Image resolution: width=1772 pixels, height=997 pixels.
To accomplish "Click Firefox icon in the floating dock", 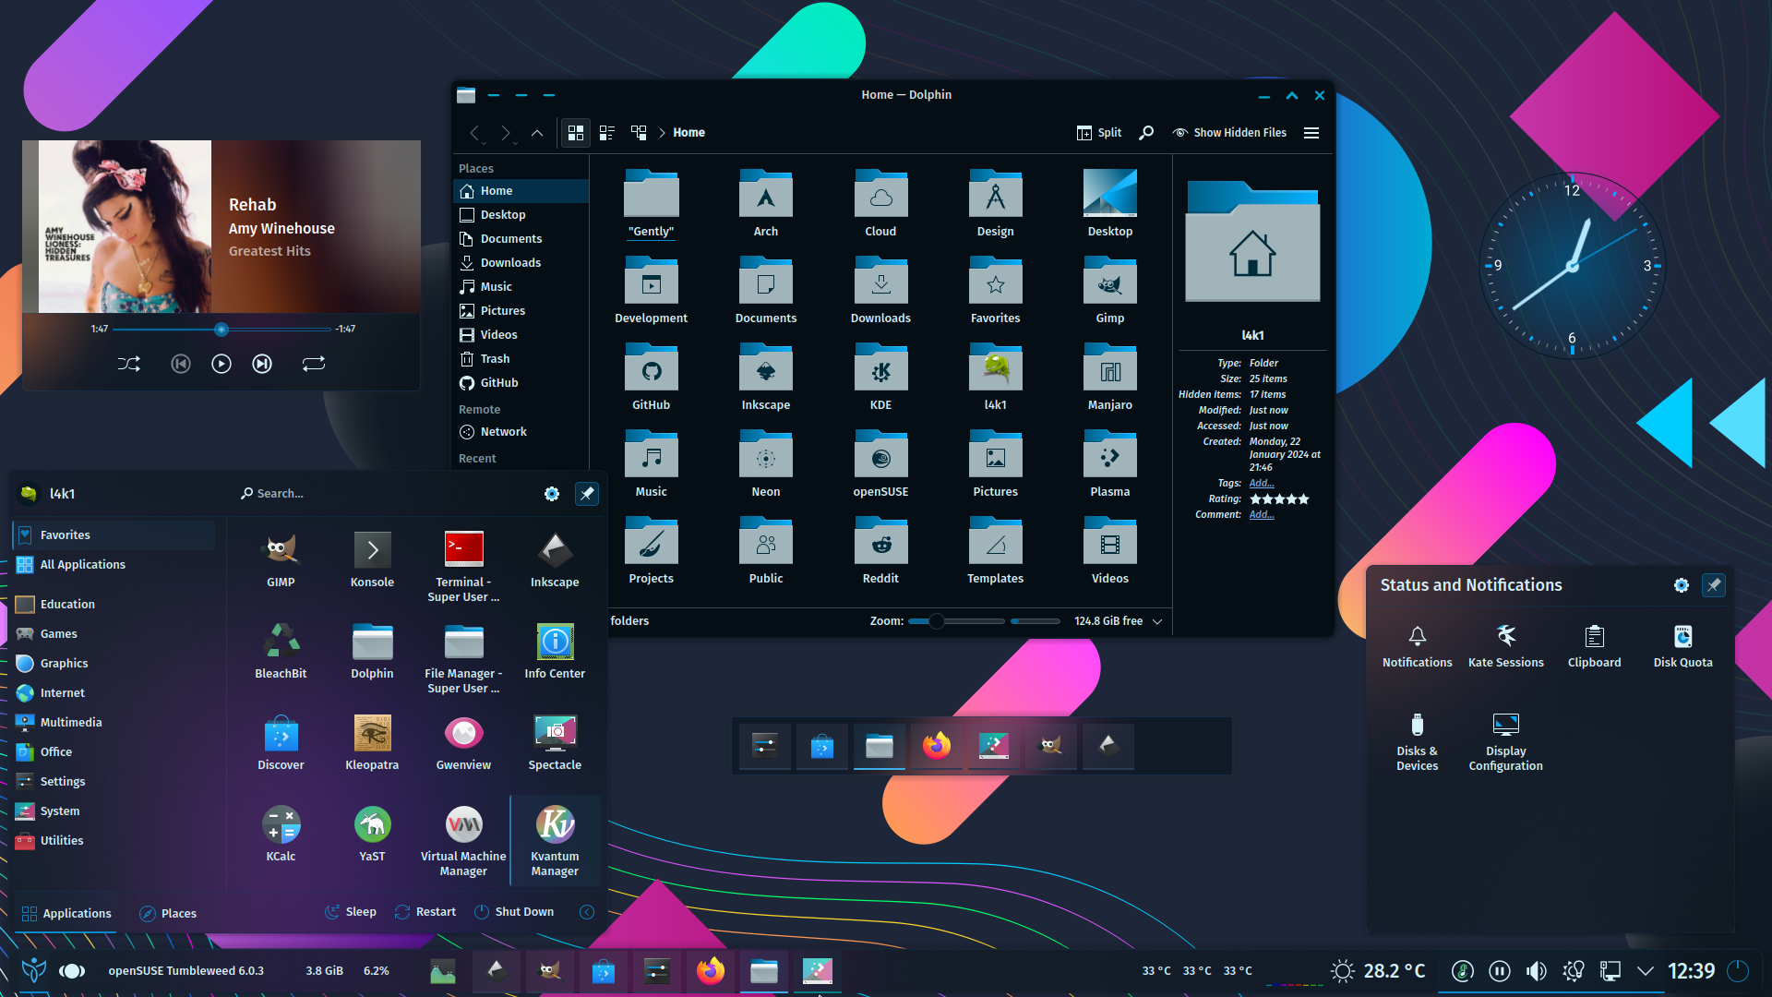I will [936, 745].
